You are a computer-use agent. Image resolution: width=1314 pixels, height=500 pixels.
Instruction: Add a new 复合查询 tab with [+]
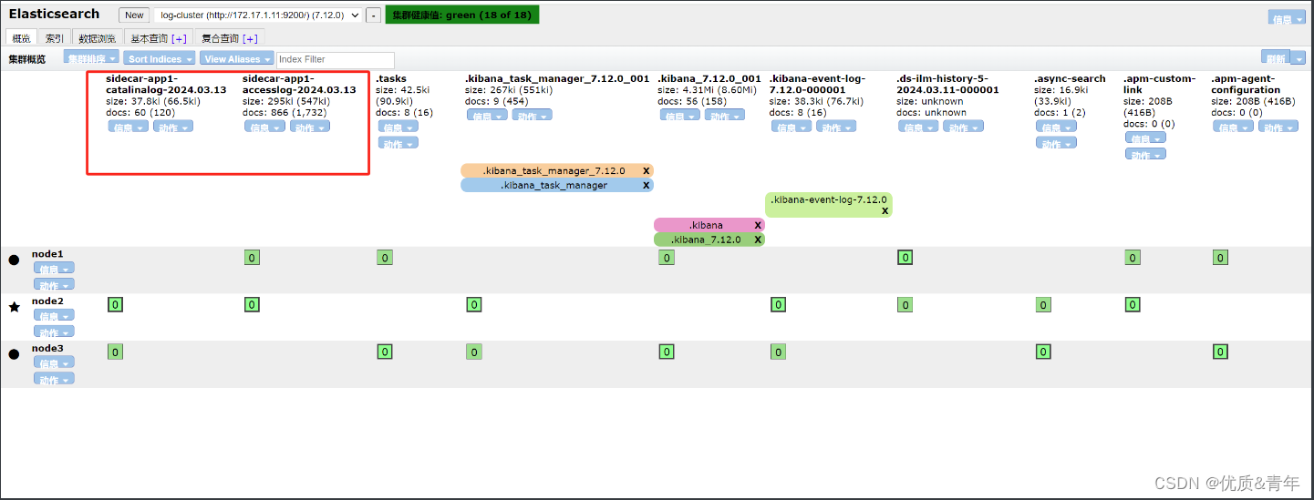click(250, 38)
